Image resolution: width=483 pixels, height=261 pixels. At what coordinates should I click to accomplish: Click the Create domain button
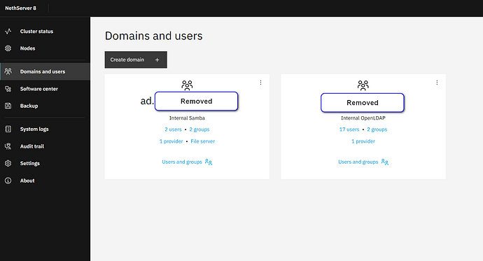(x=136, y=59)
